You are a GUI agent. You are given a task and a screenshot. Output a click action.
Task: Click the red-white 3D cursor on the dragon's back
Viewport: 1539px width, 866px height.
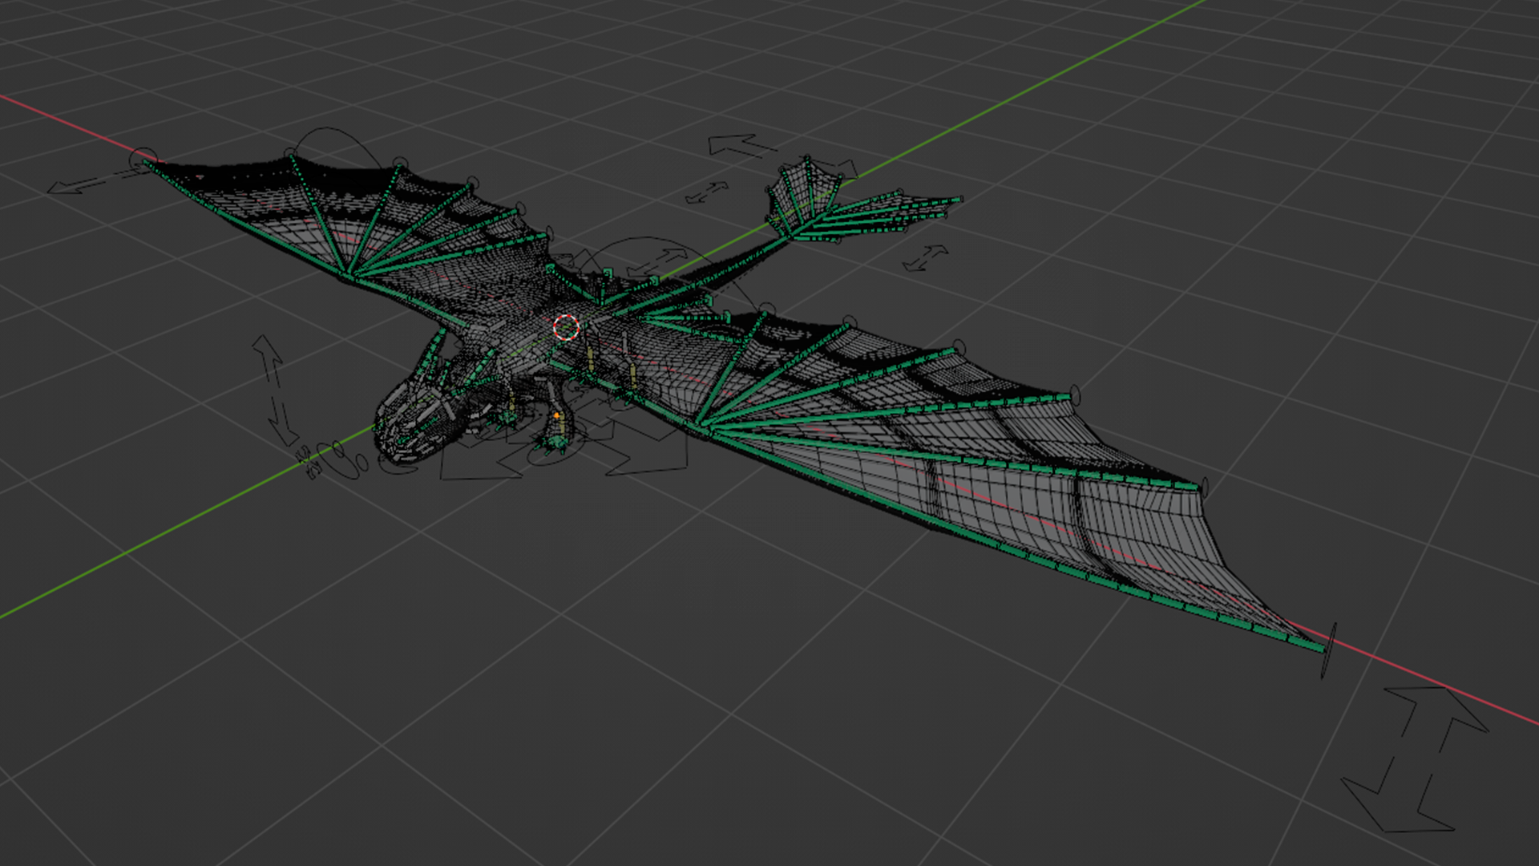tap(566, 327)
